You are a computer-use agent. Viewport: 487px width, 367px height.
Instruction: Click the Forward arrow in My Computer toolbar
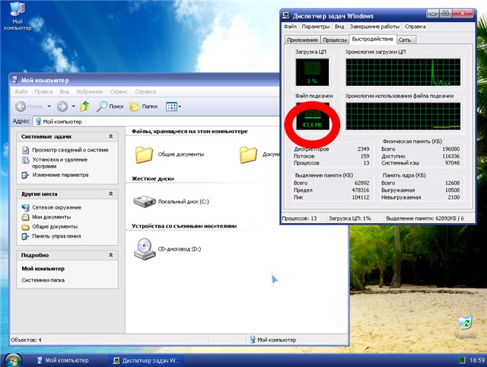tap(62, 107)
